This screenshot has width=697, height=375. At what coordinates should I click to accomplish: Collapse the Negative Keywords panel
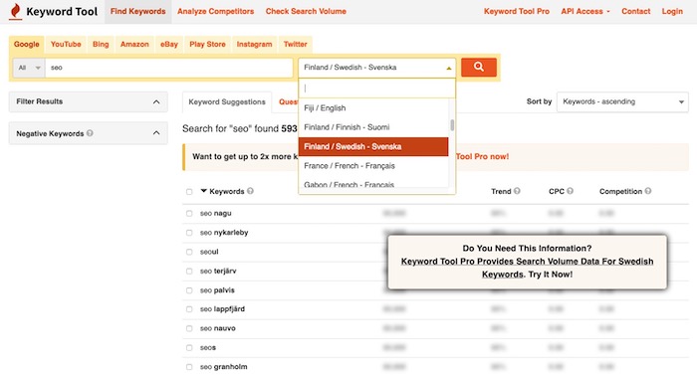156,133
